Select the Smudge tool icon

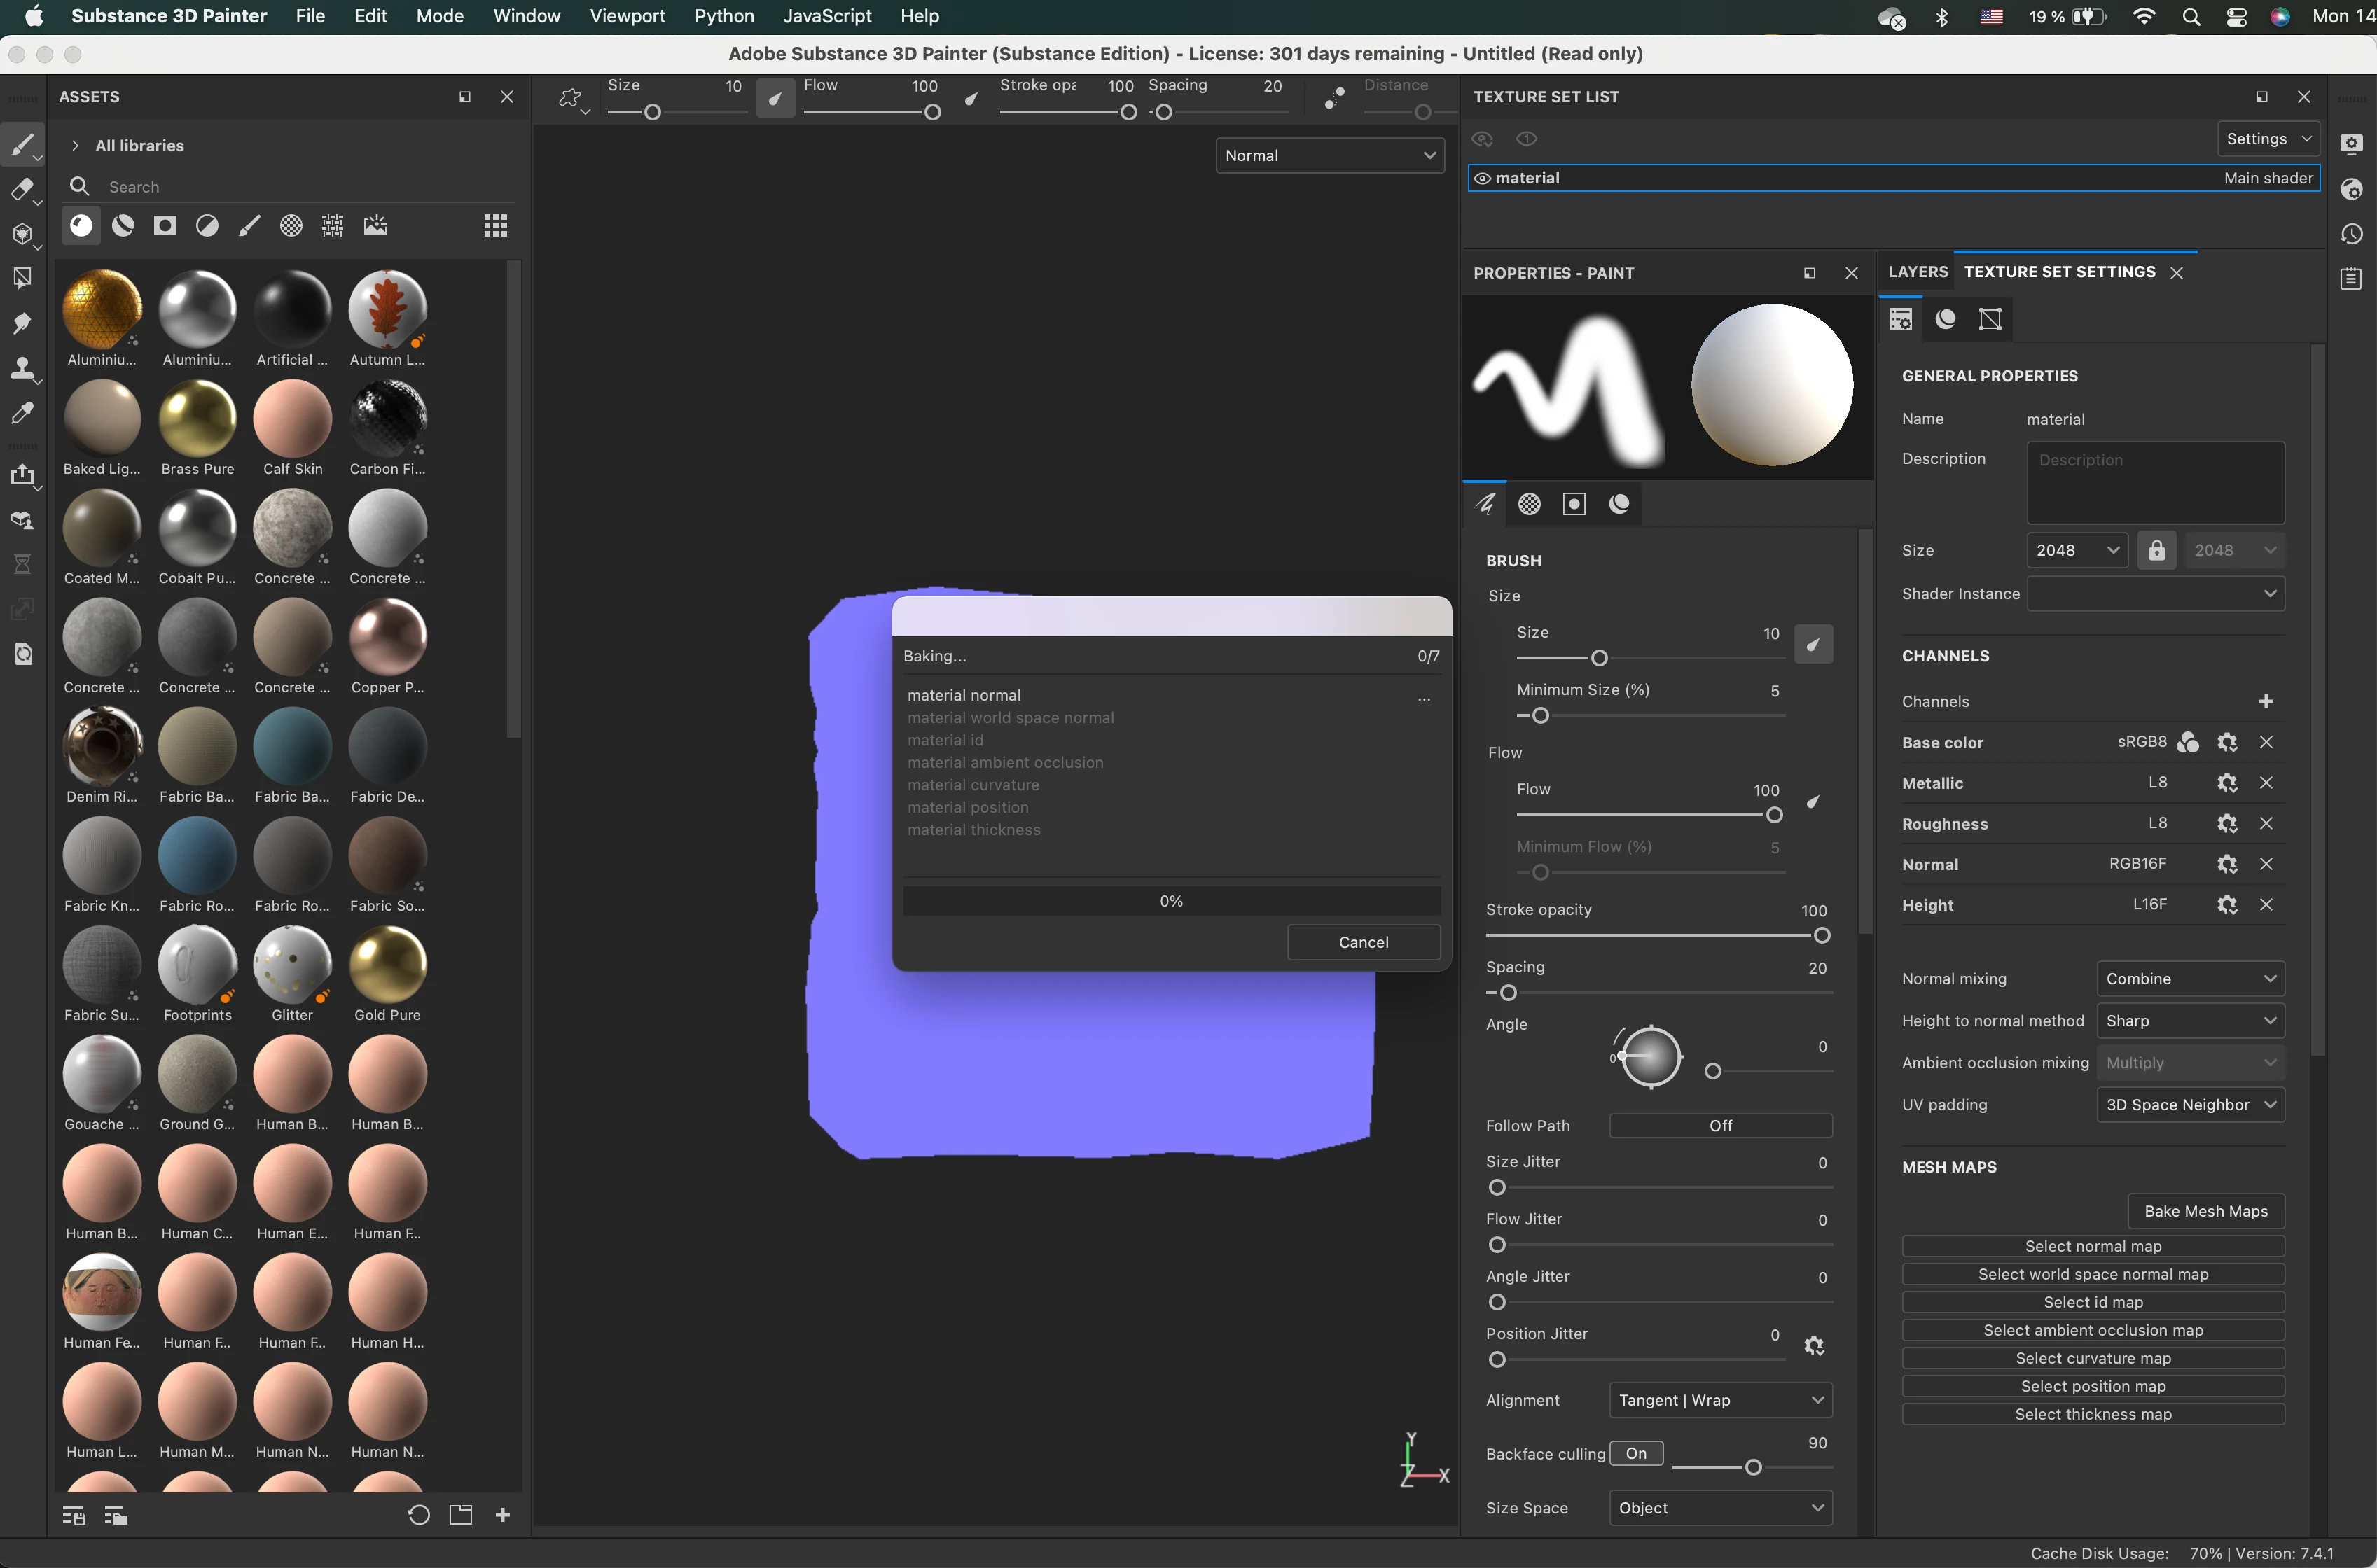22,323
